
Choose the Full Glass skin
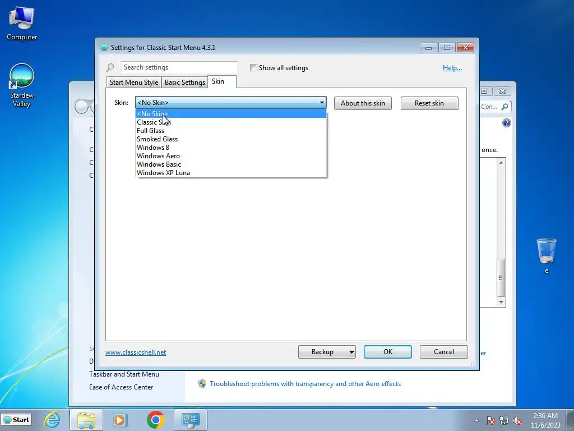[x=230, y=130]
